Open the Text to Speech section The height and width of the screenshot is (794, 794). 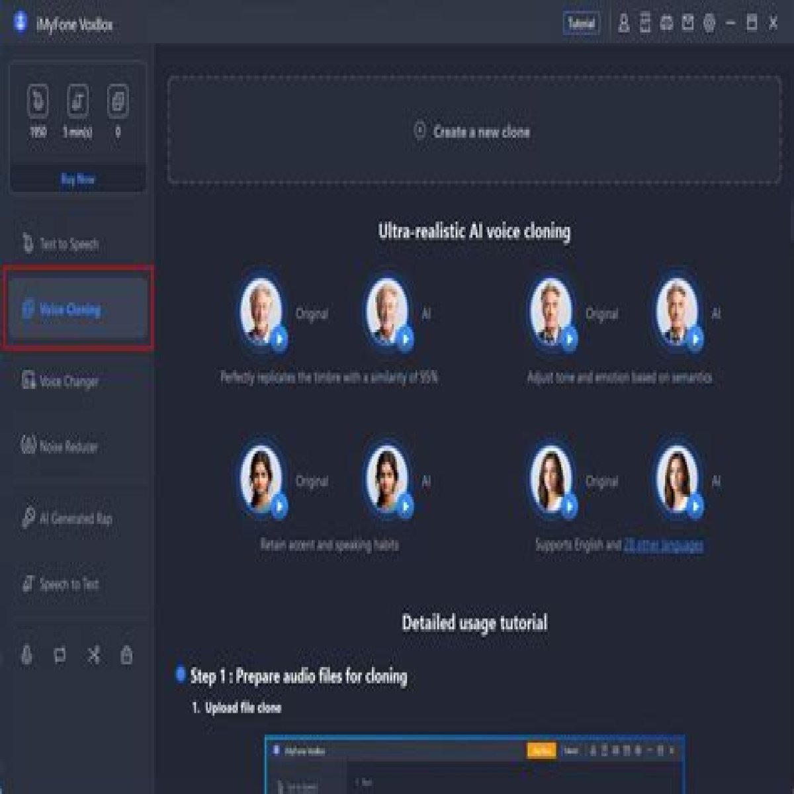coord(78,244)
